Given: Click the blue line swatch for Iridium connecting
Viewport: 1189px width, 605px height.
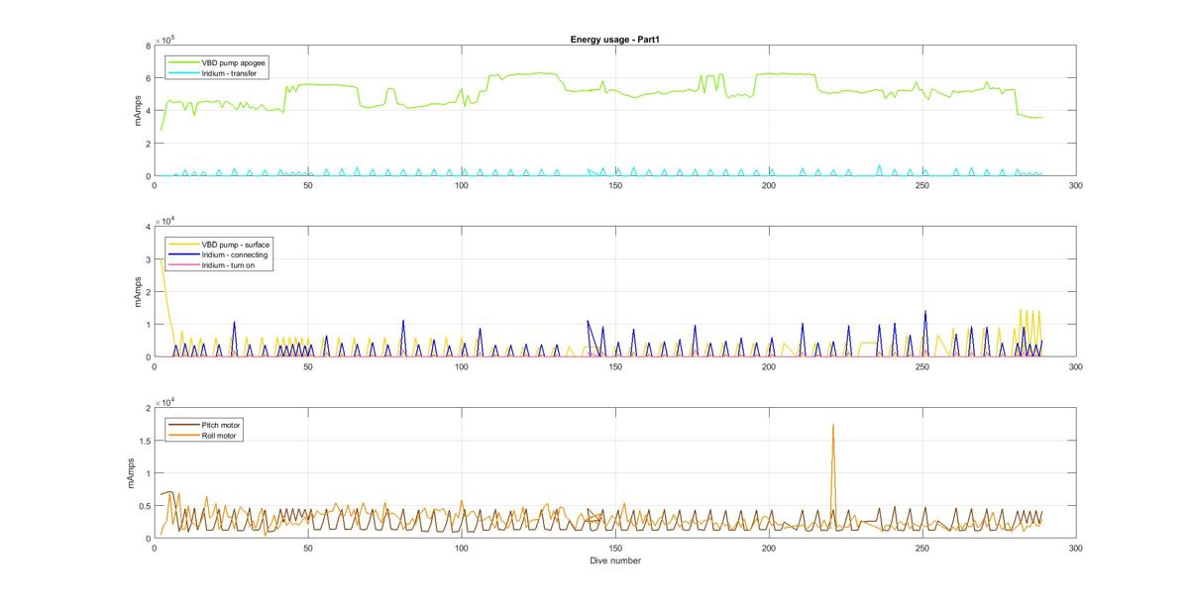Looking at the screenshot, I should coord(184,254).
